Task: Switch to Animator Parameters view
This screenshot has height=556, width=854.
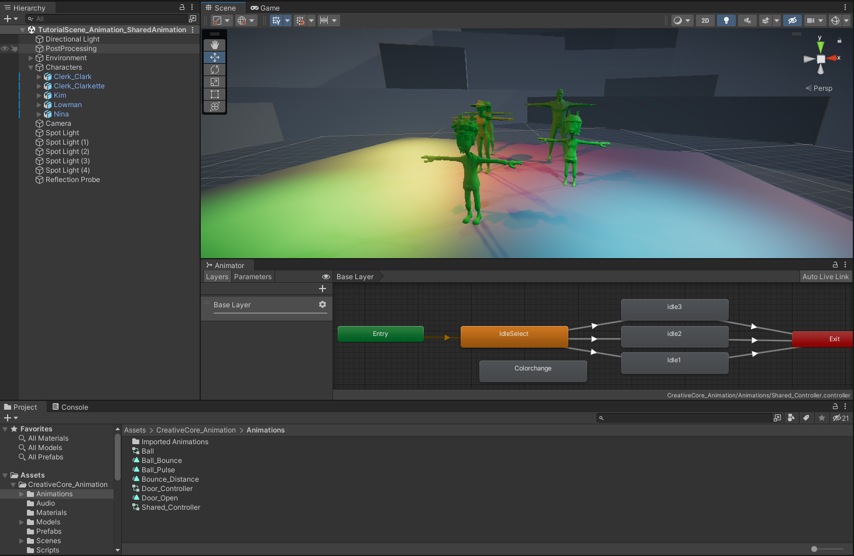Action: [253, 277]
